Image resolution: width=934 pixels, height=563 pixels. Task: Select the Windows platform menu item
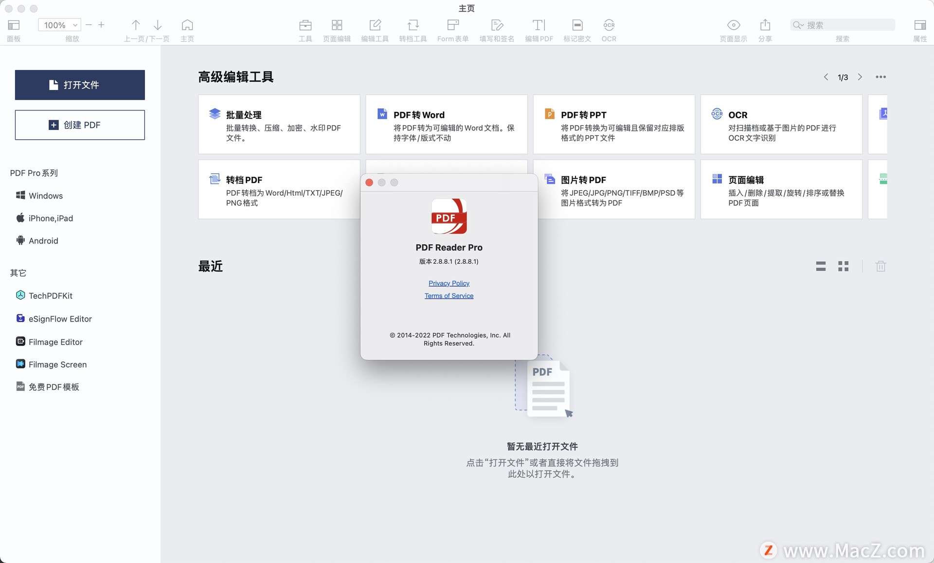point(45,196)
